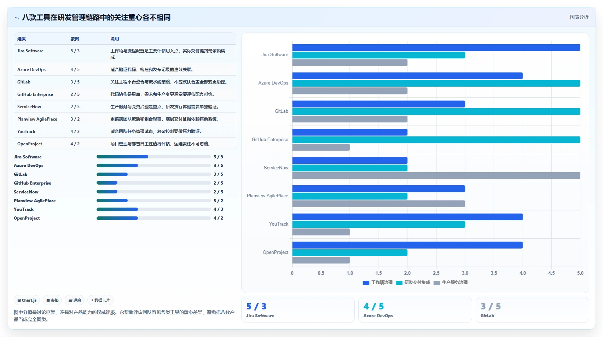The height and width of the screenshot is (337, 603).
Task: Click the YouTrack progress bar
Action: 153,209
